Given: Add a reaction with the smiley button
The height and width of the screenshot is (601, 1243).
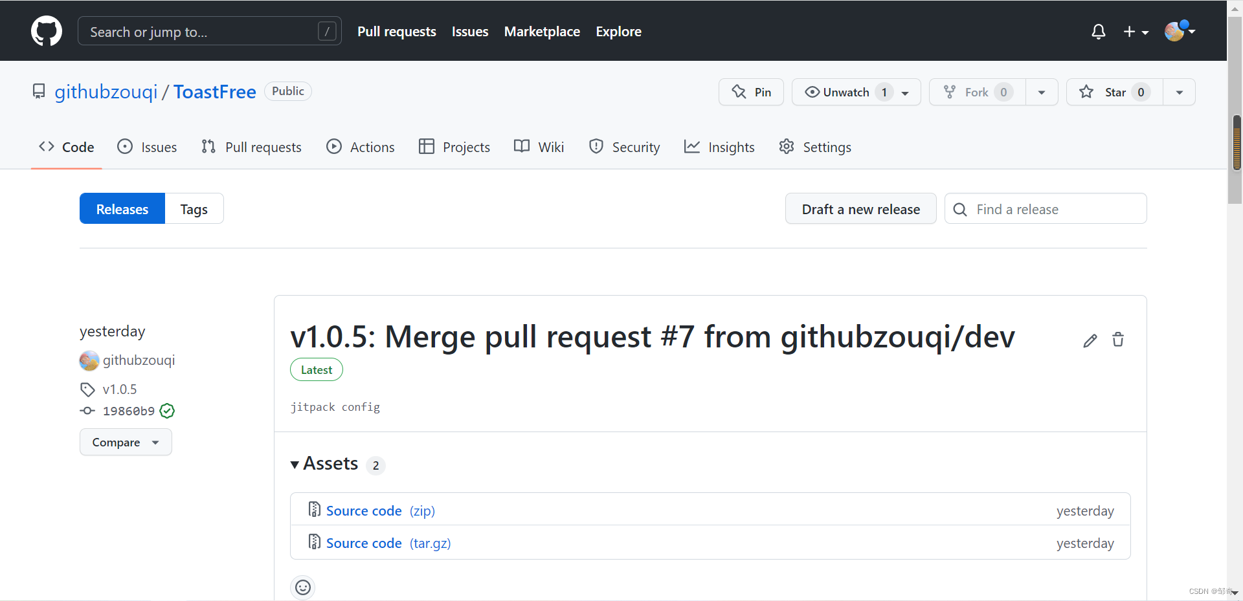Looking at the screenshot, I should tap(303, 587).
